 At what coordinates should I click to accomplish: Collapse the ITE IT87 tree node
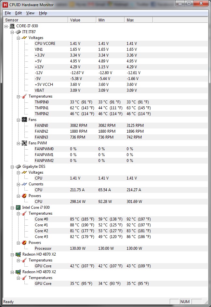[x=12, y=32]
